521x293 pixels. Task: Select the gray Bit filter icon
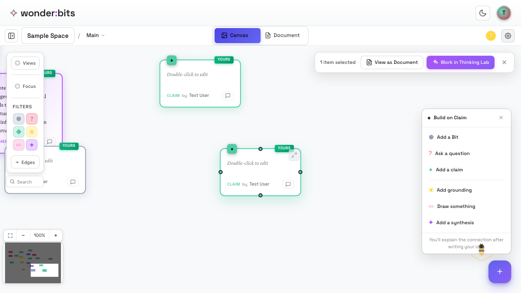[18, 118]
